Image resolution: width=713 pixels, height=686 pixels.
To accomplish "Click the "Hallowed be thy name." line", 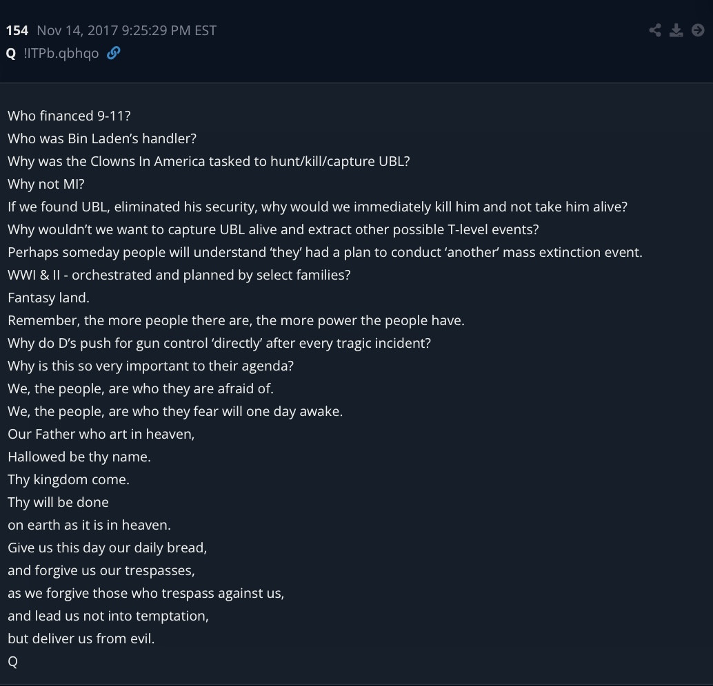I will click(x=79, y=457).
